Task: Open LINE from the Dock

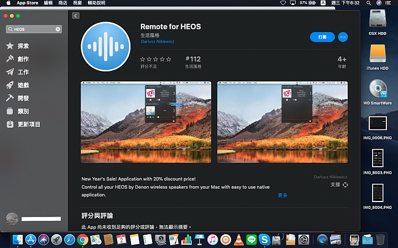Action: pyautogui.click(x=252, y=239)
